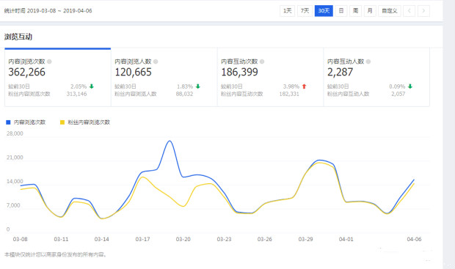Click the 统计时间 date range text
455x269 pixels.
tap(48, 11)
